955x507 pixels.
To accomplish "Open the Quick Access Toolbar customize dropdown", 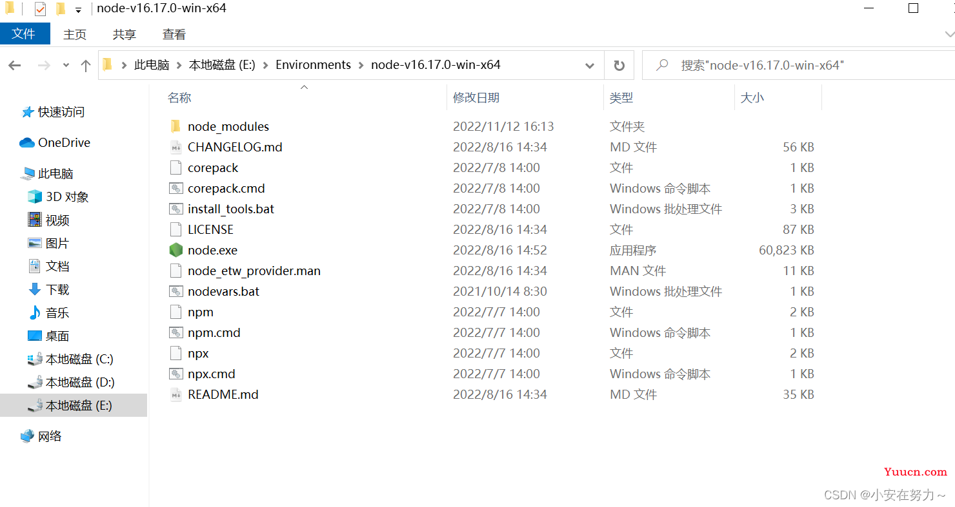I will coord(78,10).
